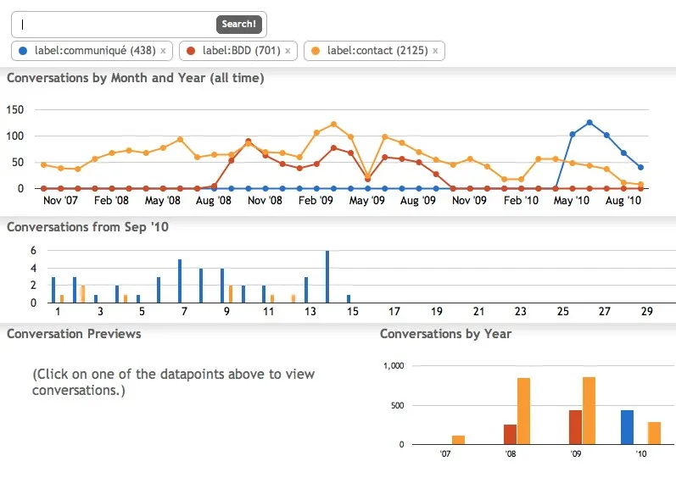
Task: Click the highest orange datapoint near Feb '09
Action: pos(333,124)
